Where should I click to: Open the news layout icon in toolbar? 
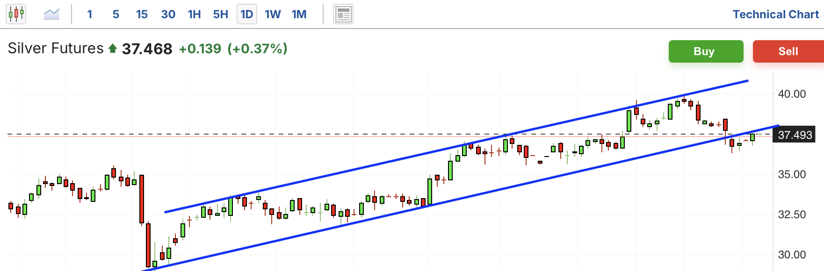click(343, 14)
